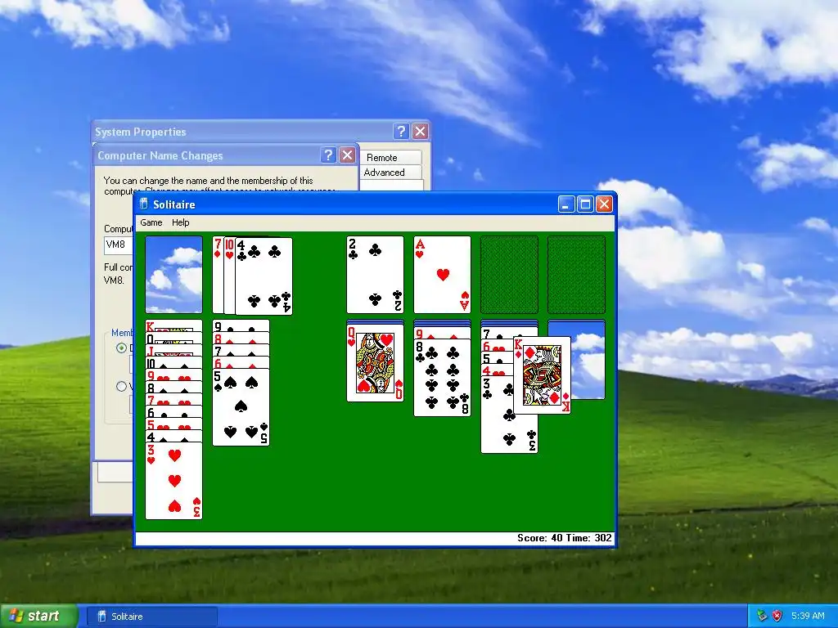Select the unchecked radio button under Member of

121,387
